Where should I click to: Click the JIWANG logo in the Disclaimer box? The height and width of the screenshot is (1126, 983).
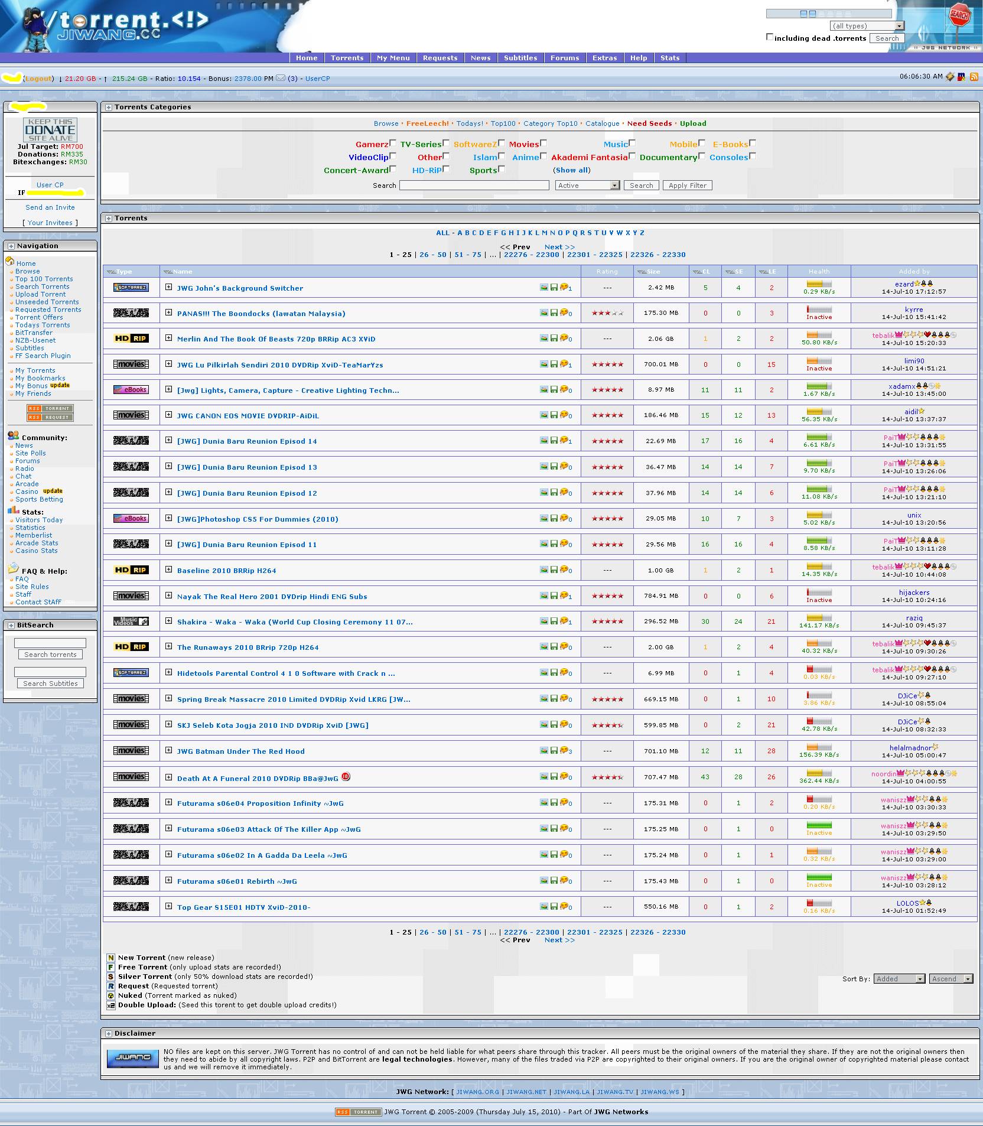(133, 1059)
